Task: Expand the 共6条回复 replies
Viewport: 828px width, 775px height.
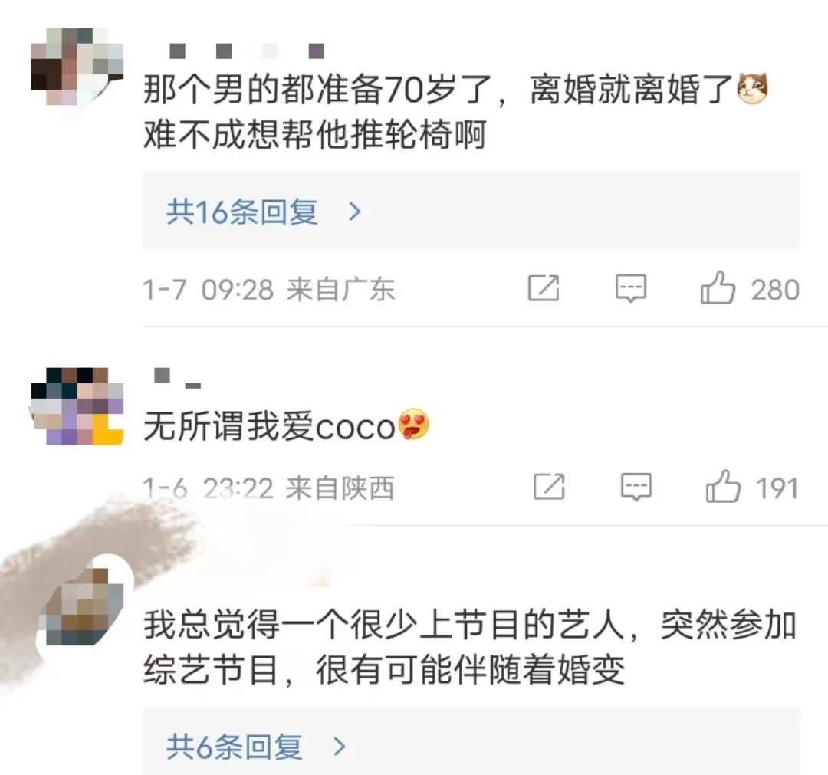Action: (471, 743)
